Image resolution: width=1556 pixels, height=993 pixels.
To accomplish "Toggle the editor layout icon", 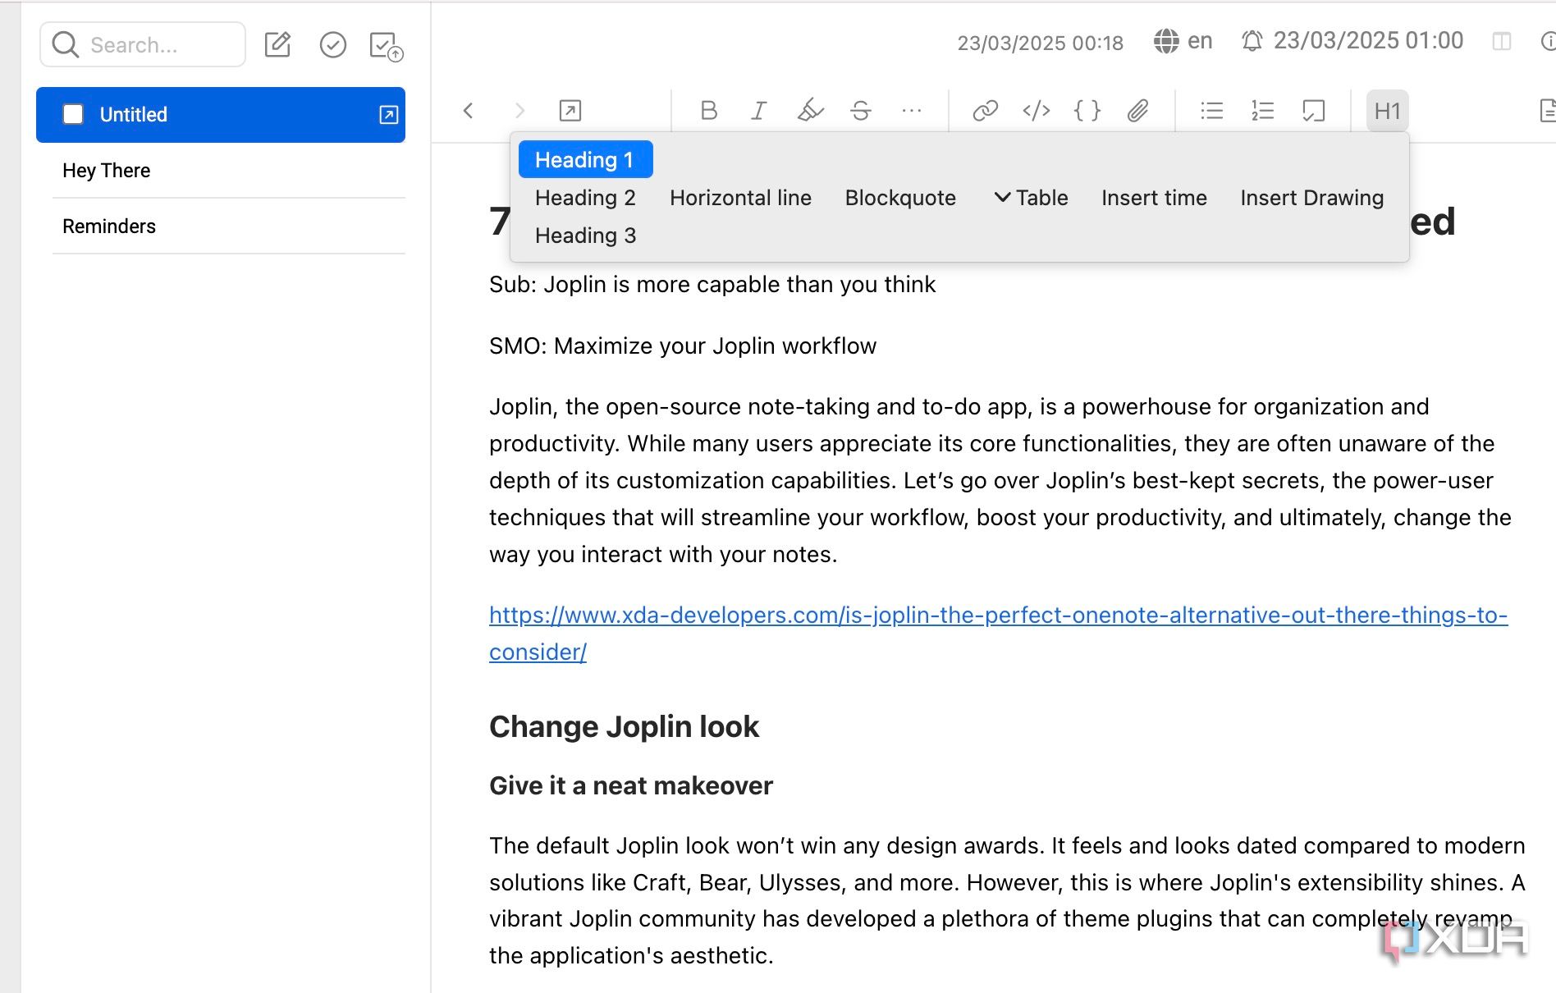I will click(x=1501, y=41).
